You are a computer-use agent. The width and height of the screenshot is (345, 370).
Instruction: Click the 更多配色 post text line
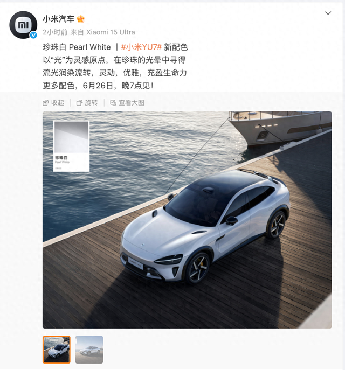click(x=98, y=86)
